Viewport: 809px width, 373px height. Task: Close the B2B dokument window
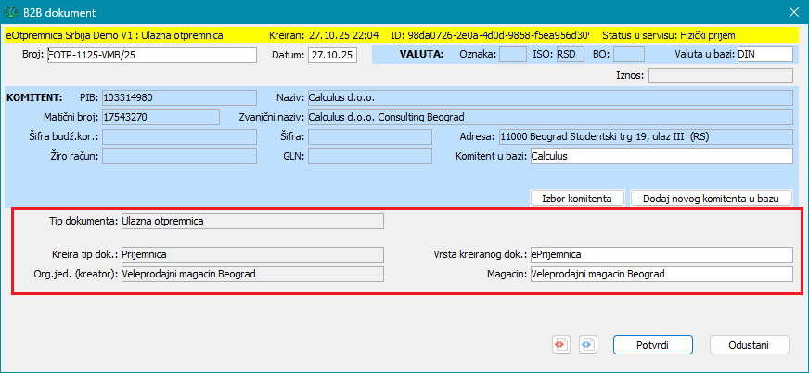pyautogui.click(x=791, y=13)
